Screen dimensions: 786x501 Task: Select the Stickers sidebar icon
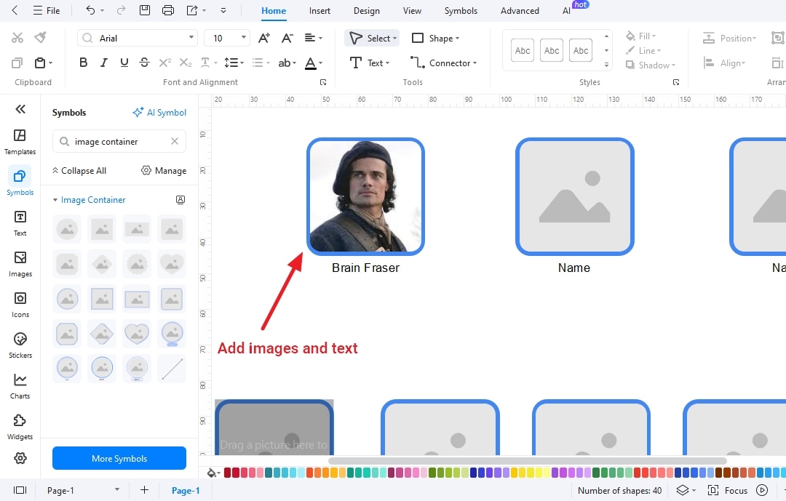tap(20, 344)
